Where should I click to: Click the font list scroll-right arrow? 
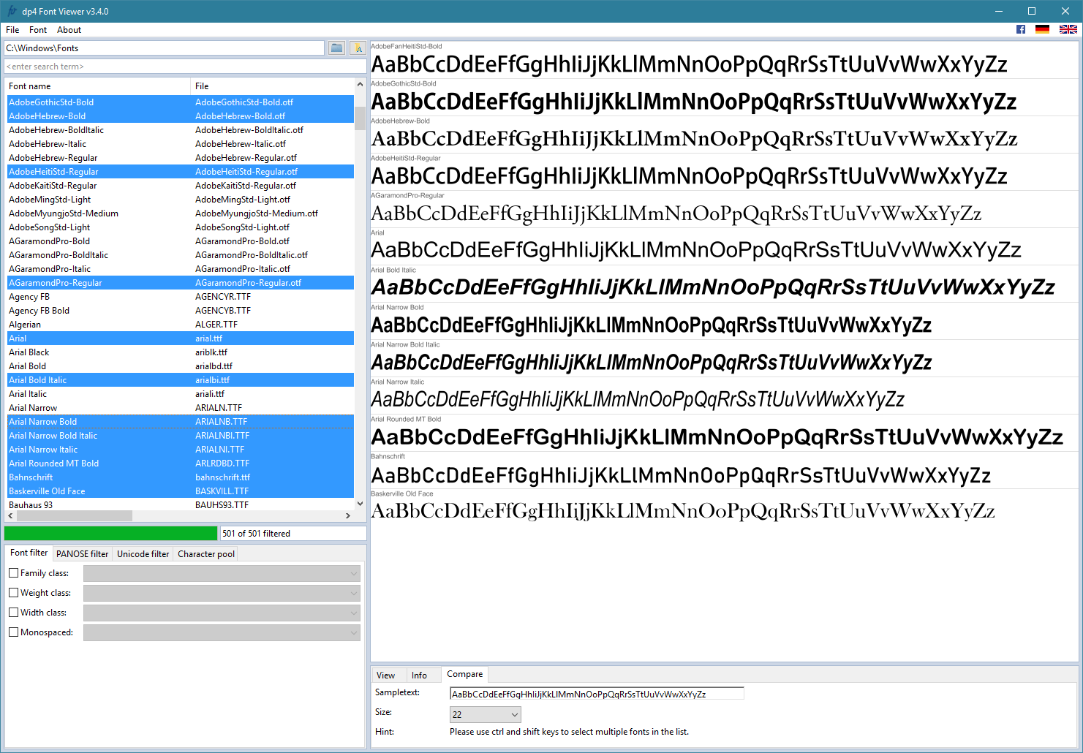tap(348, 515)
